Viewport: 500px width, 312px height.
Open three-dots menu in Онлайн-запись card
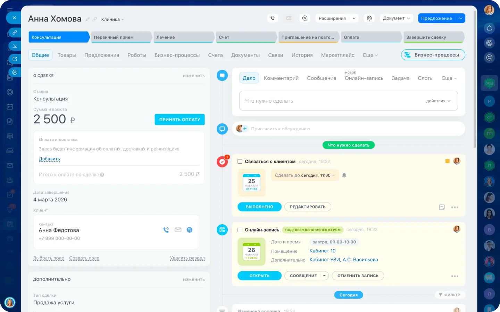(455, 276)
